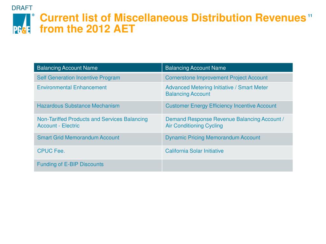Select 'Environmental Enhancement' cell
Image resolution: width=326 pixels, height=244 pixels.
98,91
